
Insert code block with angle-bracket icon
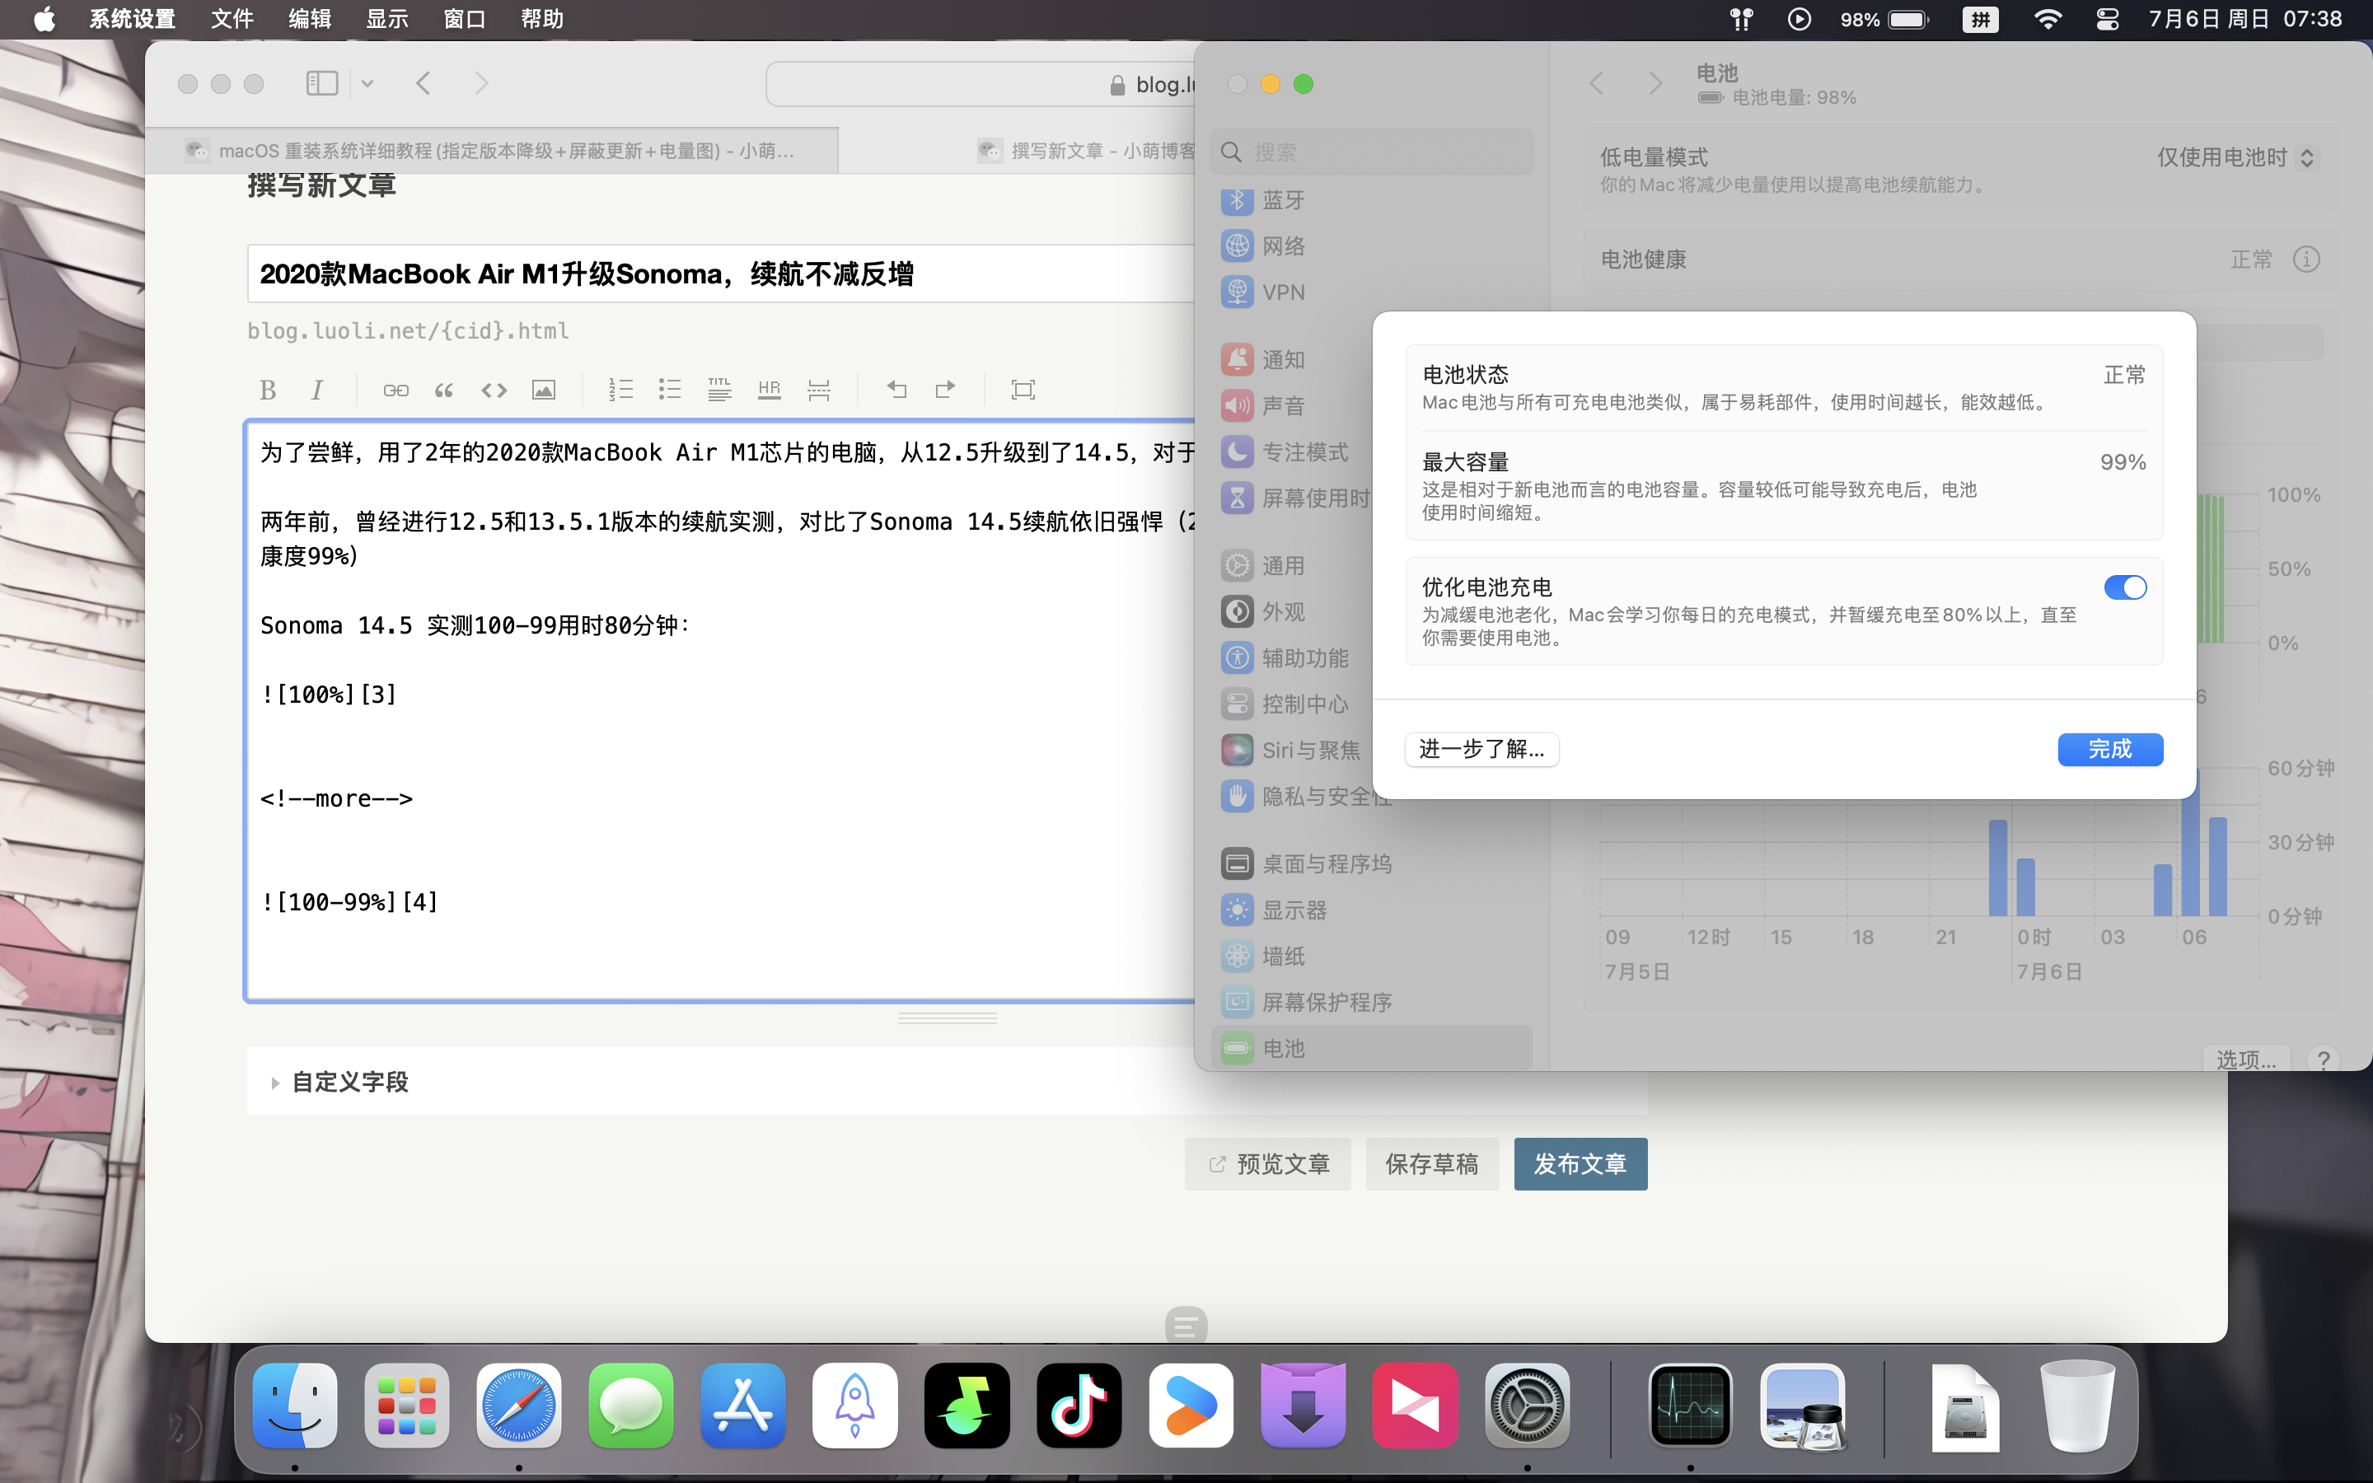494,391
